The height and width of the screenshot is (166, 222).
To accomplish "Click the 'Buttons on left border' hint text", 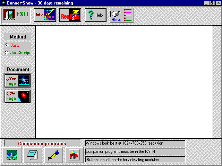I will 135,160.
